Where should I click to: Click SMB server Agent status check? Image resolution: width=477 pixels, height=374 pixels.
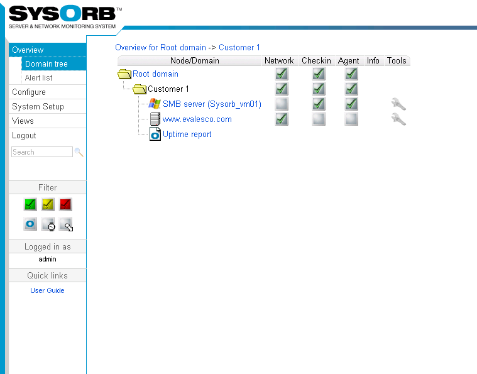point(351,104)
